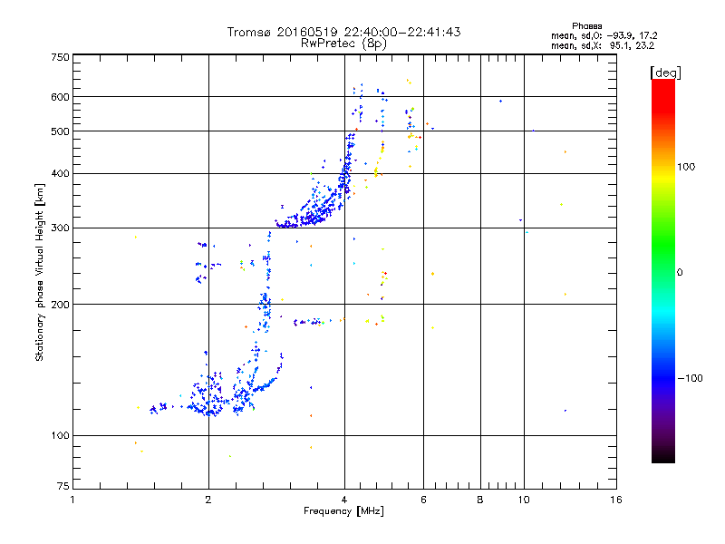Click the y-axis '300' tick label
This screenshot has height=544, width=725.
pos(60,228)
